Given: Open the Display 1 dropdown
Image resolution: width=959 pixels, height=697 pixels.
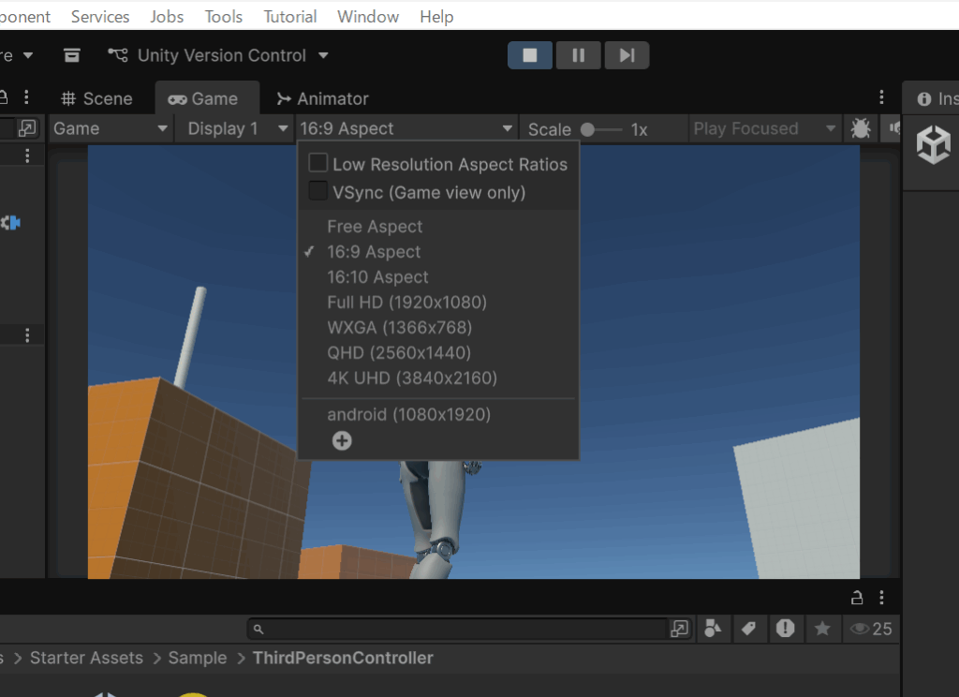Looking at the screenshot, I should [237, 128].
